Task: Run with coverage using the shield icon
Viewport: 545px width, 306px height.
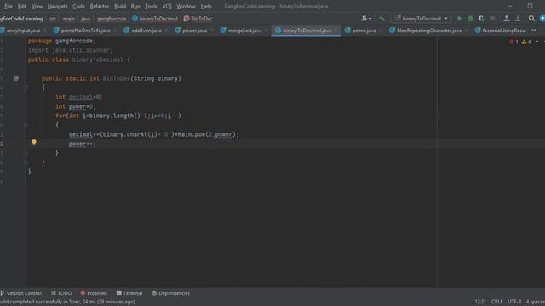Action: tap(481, 19)
